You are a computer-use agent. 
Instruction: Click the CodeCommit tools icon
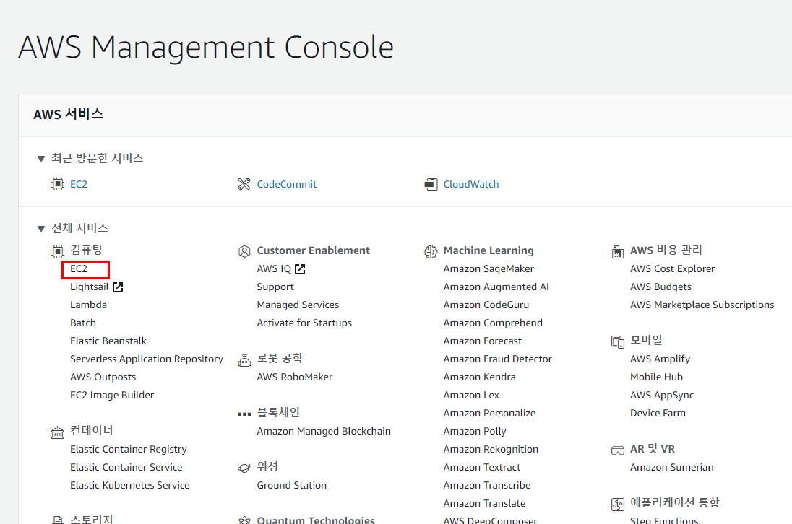244,184
